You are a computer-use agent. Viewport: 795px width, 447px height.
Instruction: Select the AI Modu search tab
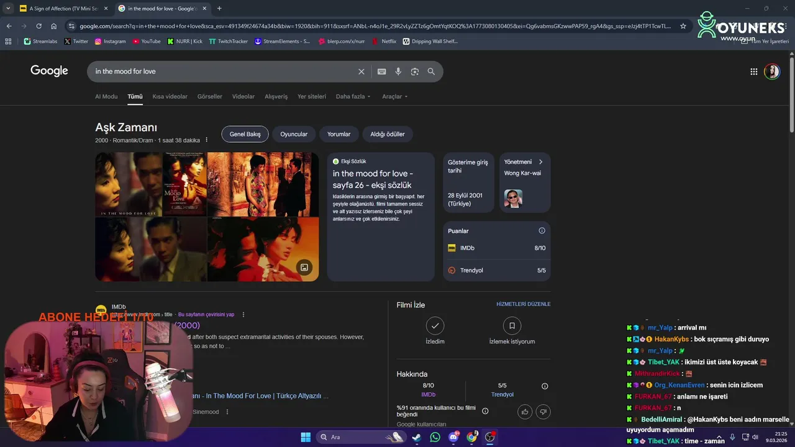coord(106,96)
